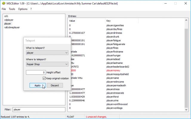
Task: Select the playerlastname entry
Action: (x=114, y=63)
